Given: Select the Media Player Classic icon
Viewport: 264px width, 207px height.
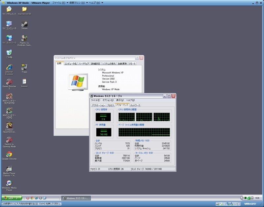Looking at the screenshot, I should [x=9, y=171].
